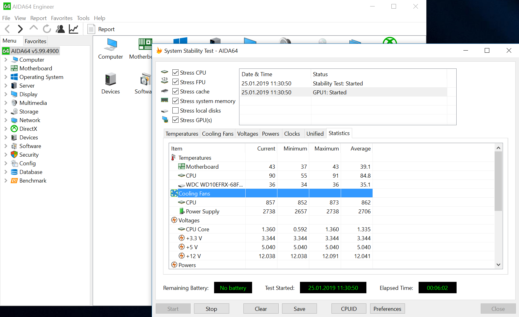
Task: Uncheck Stress GPU(s) checkbox
Action: click(x=175, y=120)
